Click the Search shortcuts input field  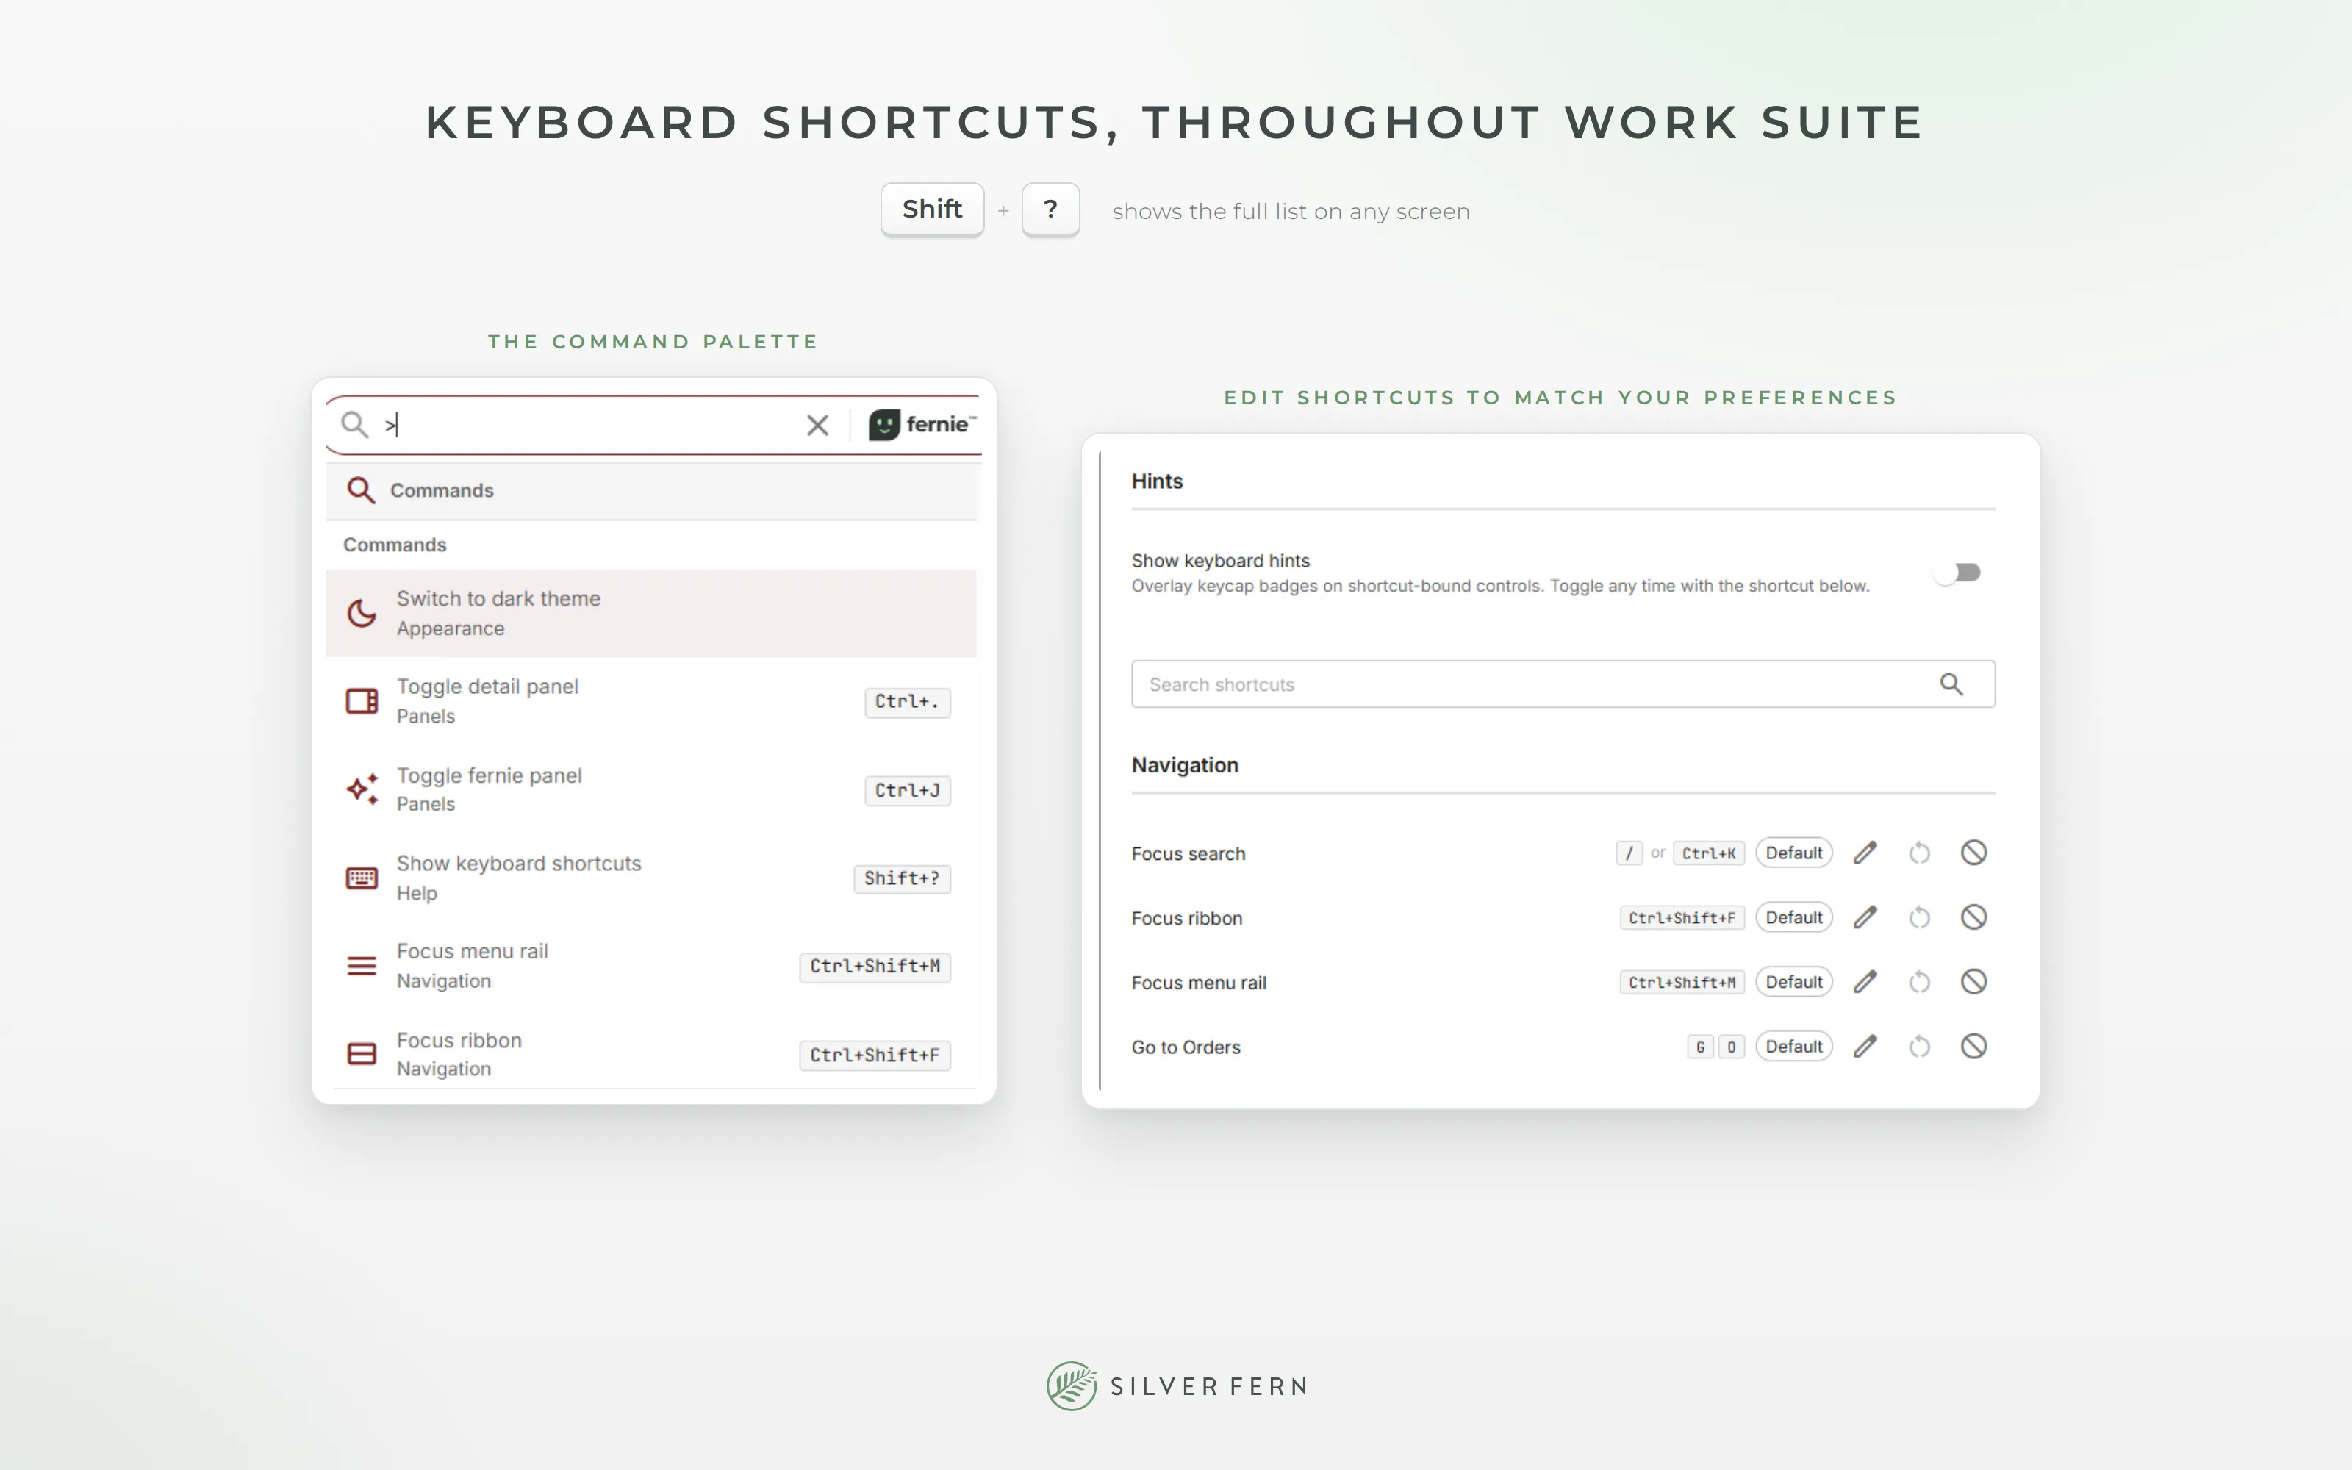click(1563, 684)
